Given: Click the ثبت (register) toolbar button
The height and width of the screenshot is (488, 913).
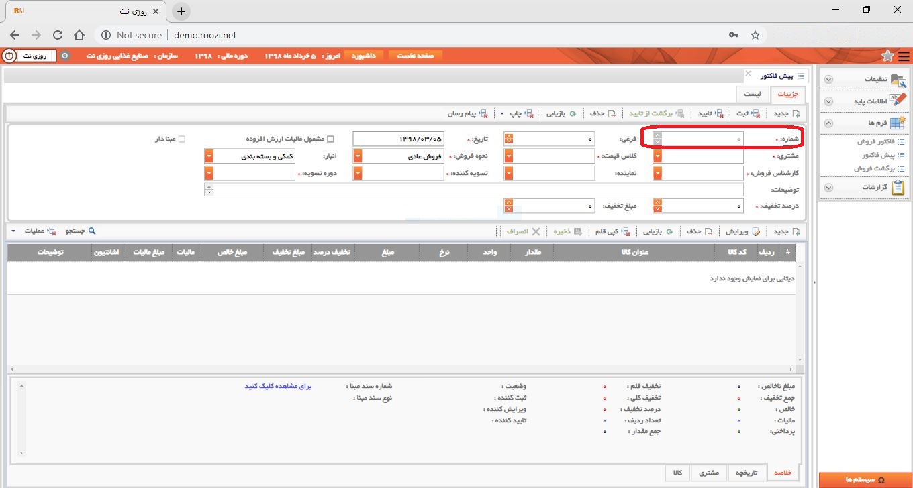Looking at the screenshot, I should pos(749,113).
